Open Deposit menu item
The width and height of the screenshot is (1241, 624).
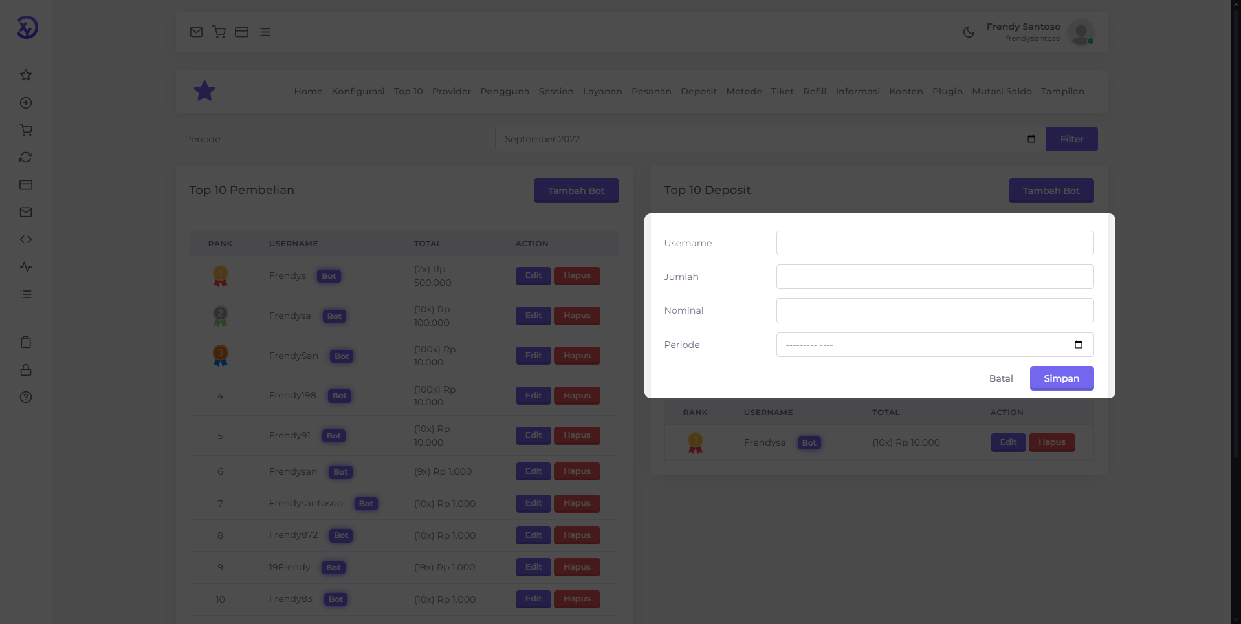click(699, 91)
